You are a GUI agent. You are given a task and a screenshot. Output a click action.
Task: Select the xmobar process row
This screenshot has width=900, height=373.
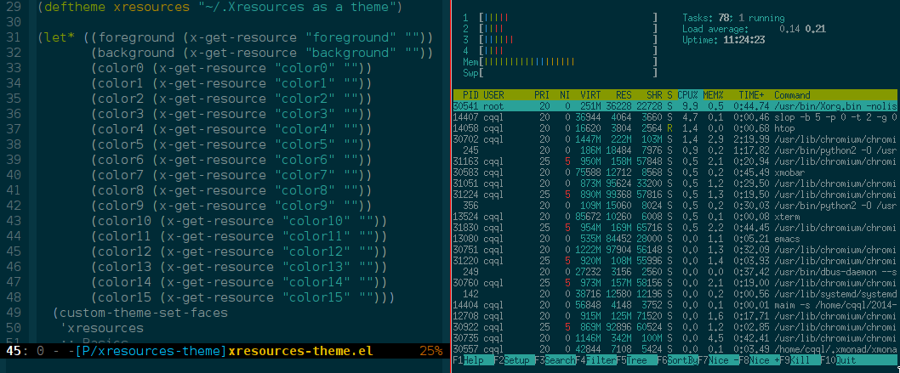coord(675,172)
